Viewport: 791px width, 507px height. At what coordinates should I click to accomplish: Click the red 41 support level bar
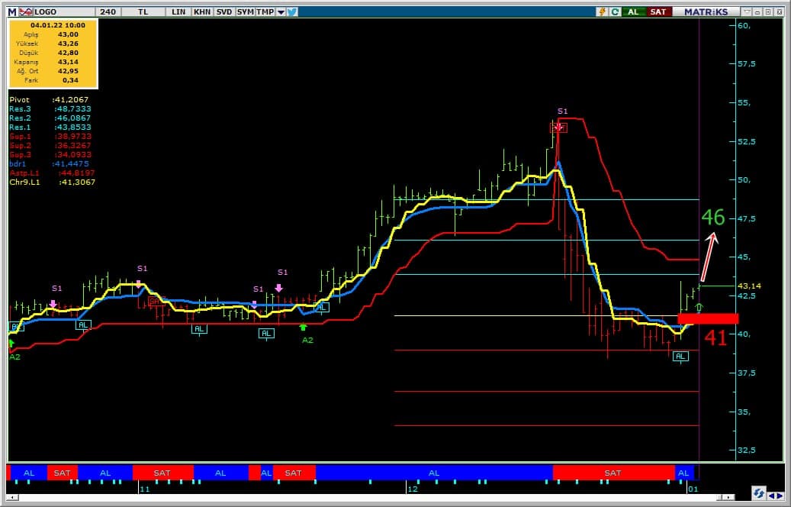tap(708, 318)
